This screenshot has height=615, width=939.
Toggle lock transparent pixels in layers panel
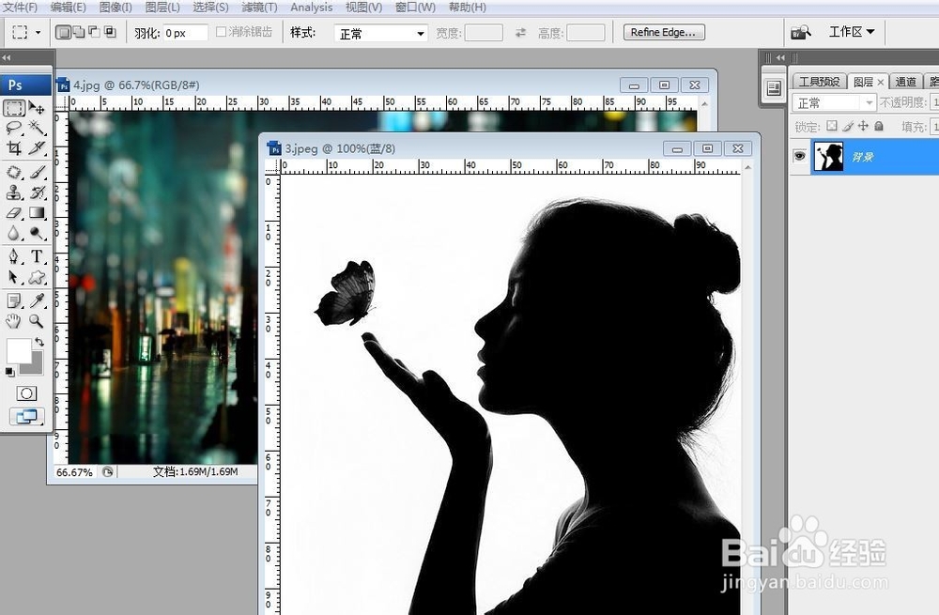(x=832, y=126)
